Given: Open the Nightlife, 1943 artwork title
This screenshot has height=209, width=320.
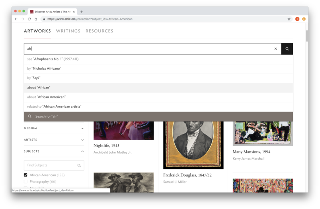Looking at the screenshot, I should tap(106, 145).
